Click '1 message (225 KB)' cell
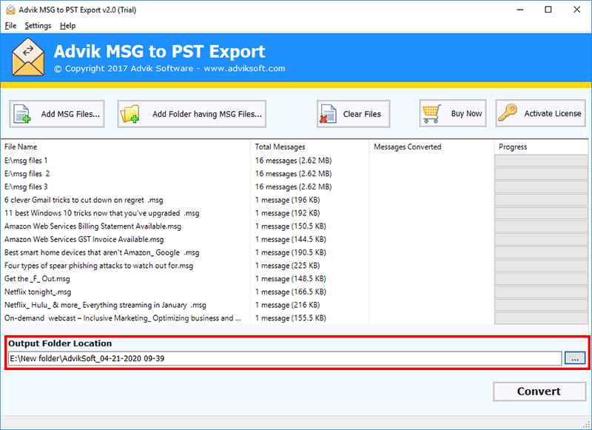The image size is (592, 430). tap(287, 266)
